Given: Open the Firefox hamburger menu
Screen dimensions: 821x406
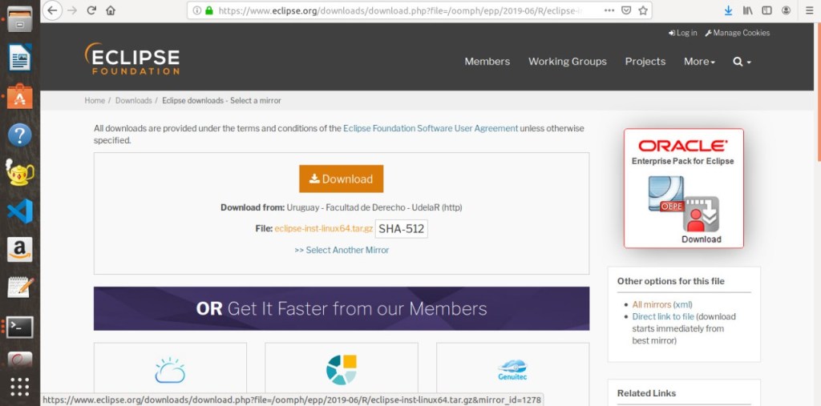Looking at the screenshot, I should point(806,10).
